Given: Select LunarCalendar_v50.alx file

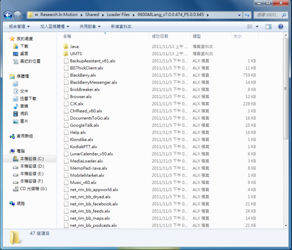Looking at the screenshot, I should [91, 154].
